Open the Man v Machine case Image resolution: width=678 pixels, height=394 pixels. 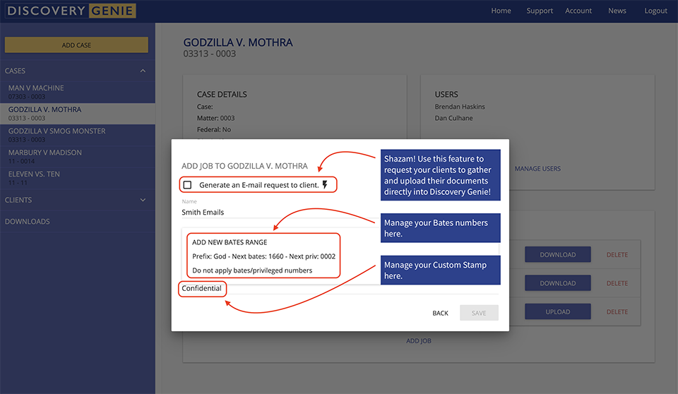point(78,92)
